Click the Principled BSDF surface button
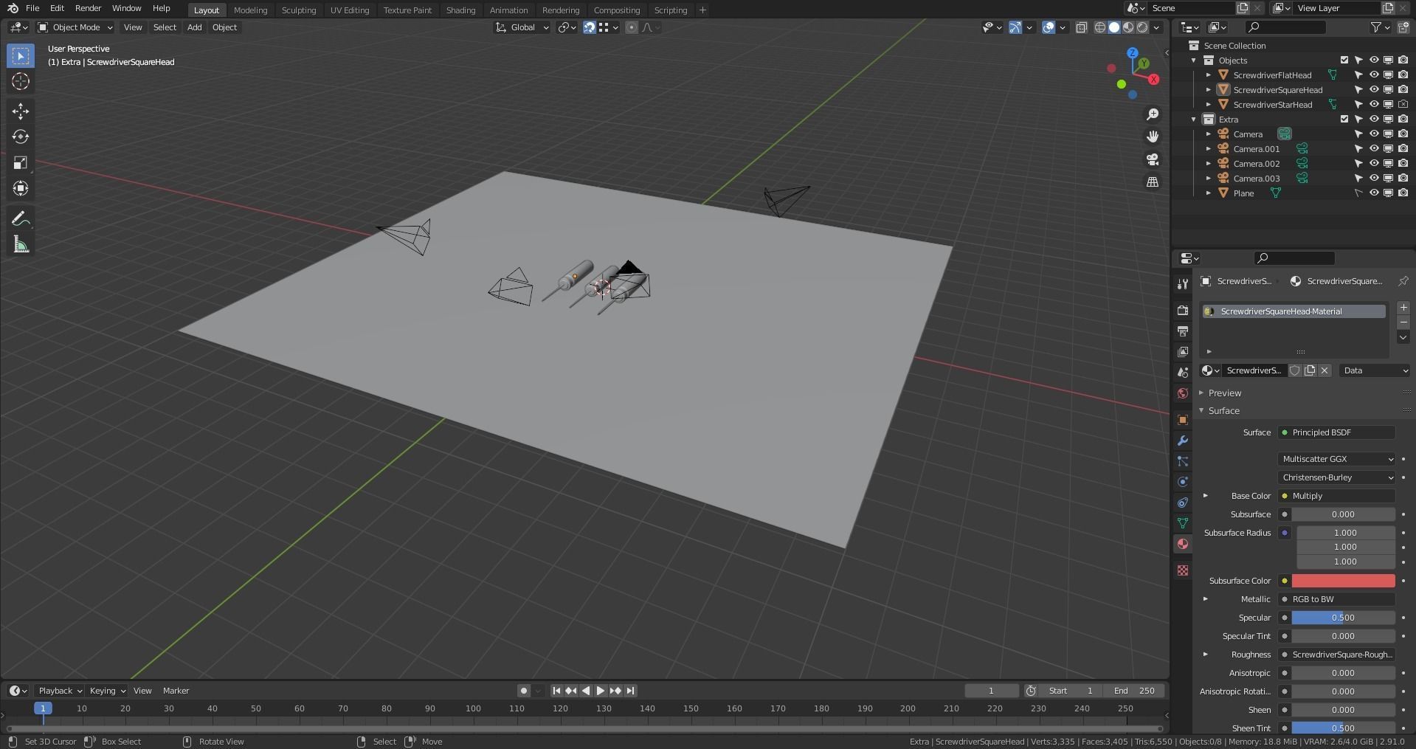This screenshot has height=749, width=1416. pos(1337,432)
